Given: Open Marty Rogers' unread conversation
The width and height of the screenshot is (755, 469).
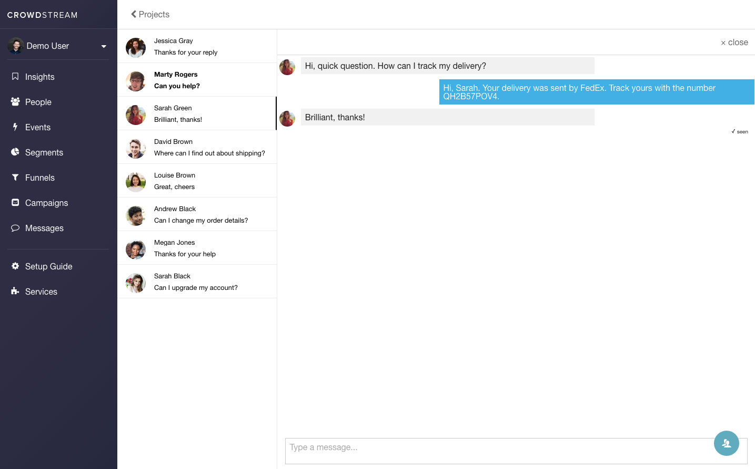Looking at the screenshot, I should coord(197,80).
